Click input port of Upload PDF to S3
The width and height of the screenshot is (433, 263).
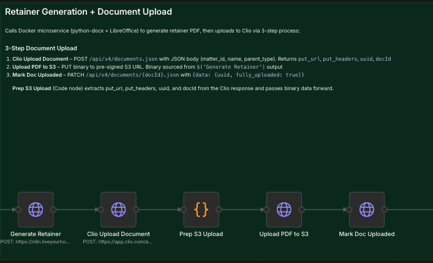coord(266,210)
